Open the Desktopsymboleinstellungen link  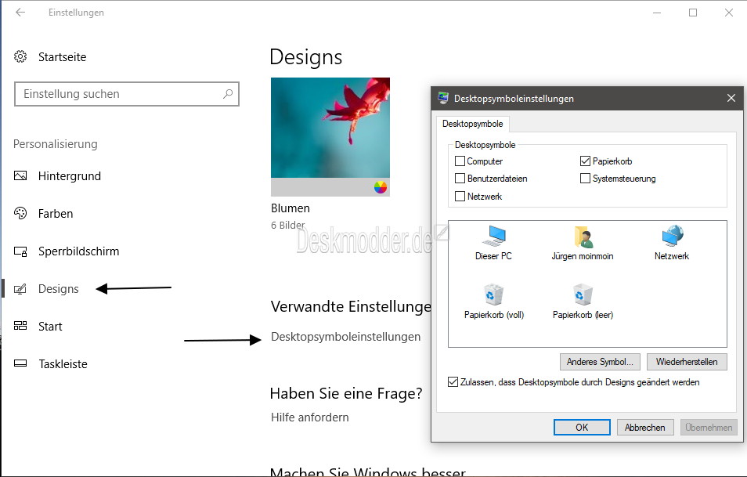pos(346,337)
